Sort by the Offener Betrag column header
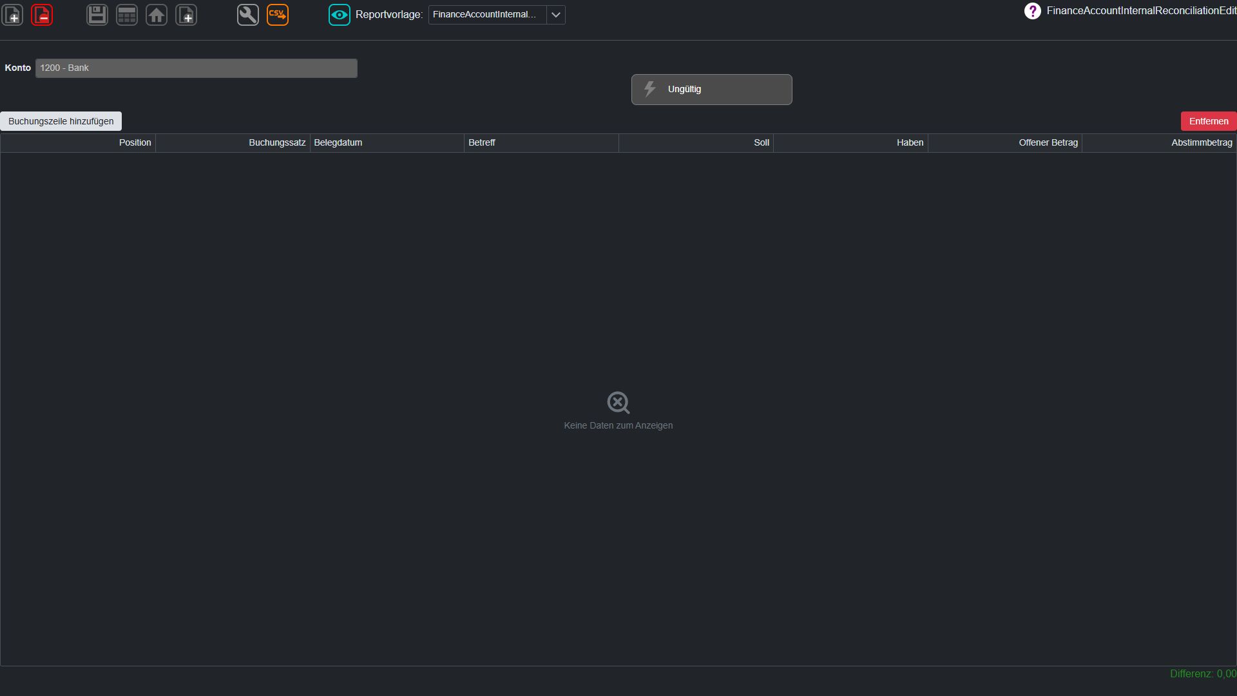 click(1005, 143)
